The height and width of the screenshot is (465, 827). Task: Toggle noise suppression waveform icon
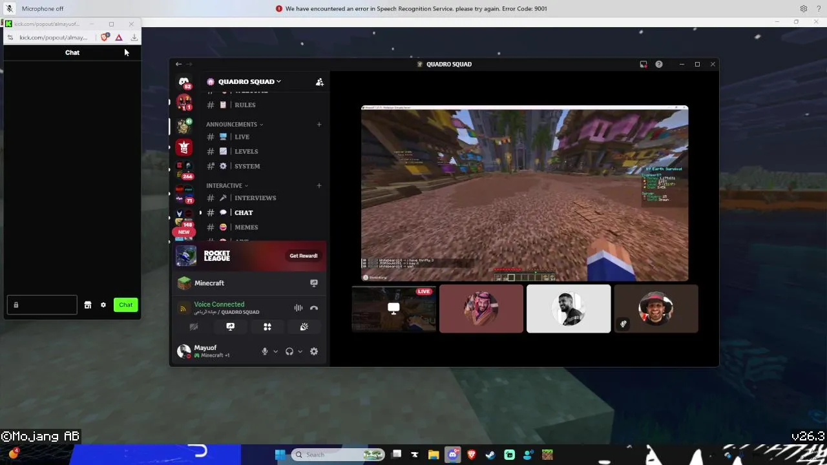point(298,308)
